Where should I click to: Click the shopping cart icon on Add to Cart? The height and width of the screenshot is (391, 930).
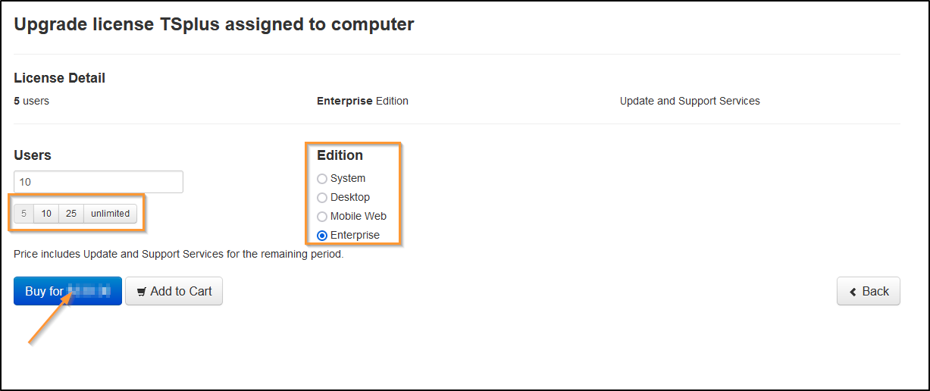(x=141, y=292)
